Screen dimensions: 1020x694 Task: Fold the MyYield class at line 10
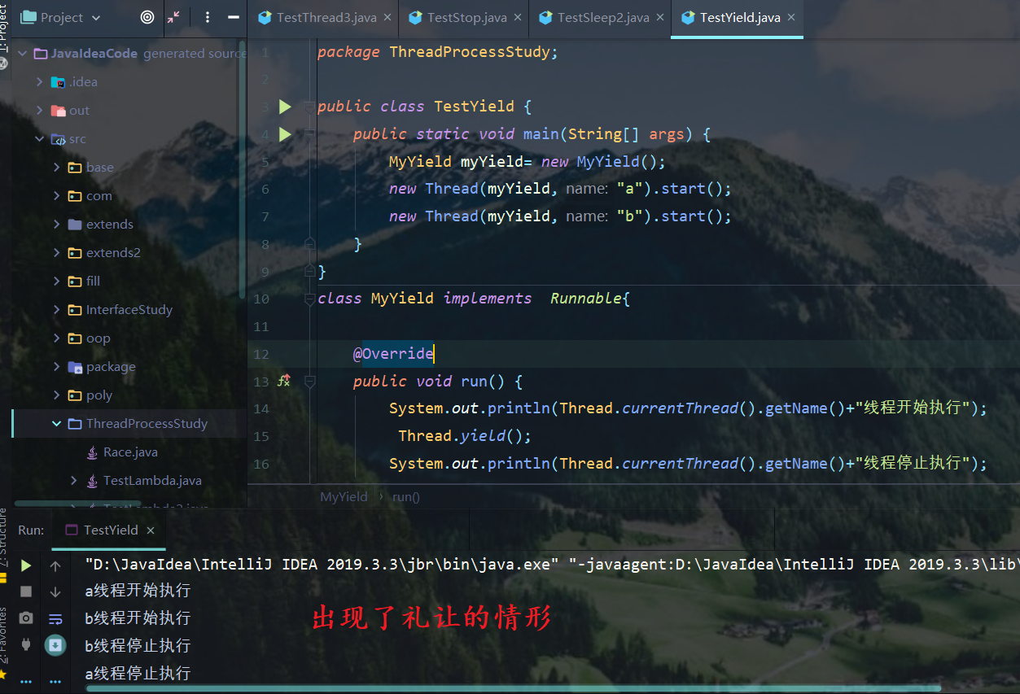[309, 299]
